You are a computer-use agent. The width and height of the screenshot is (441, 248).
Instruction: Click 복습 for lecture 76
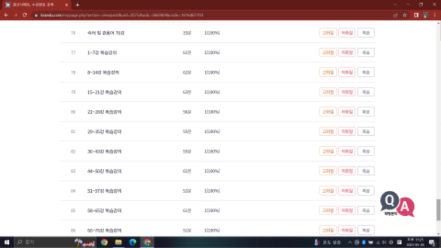click(x=366, y=33)
